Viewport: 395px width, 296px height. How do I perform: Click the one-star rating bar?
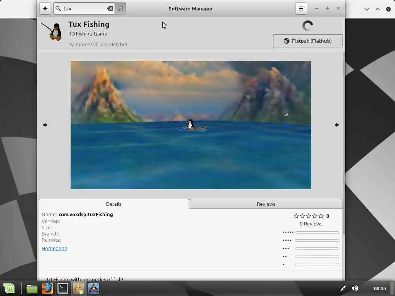317,264
